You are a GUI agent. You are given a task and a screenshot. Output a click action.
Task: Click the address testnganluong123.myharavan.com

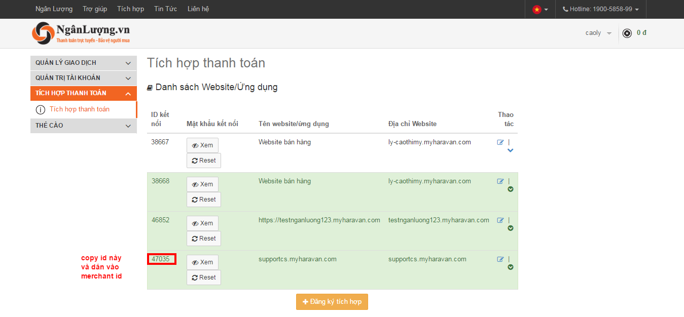click(439, 220)
